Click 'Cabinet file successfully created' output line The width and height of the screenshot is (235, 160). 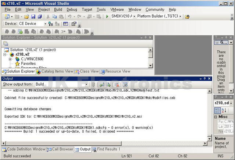[x=90, y=98]
